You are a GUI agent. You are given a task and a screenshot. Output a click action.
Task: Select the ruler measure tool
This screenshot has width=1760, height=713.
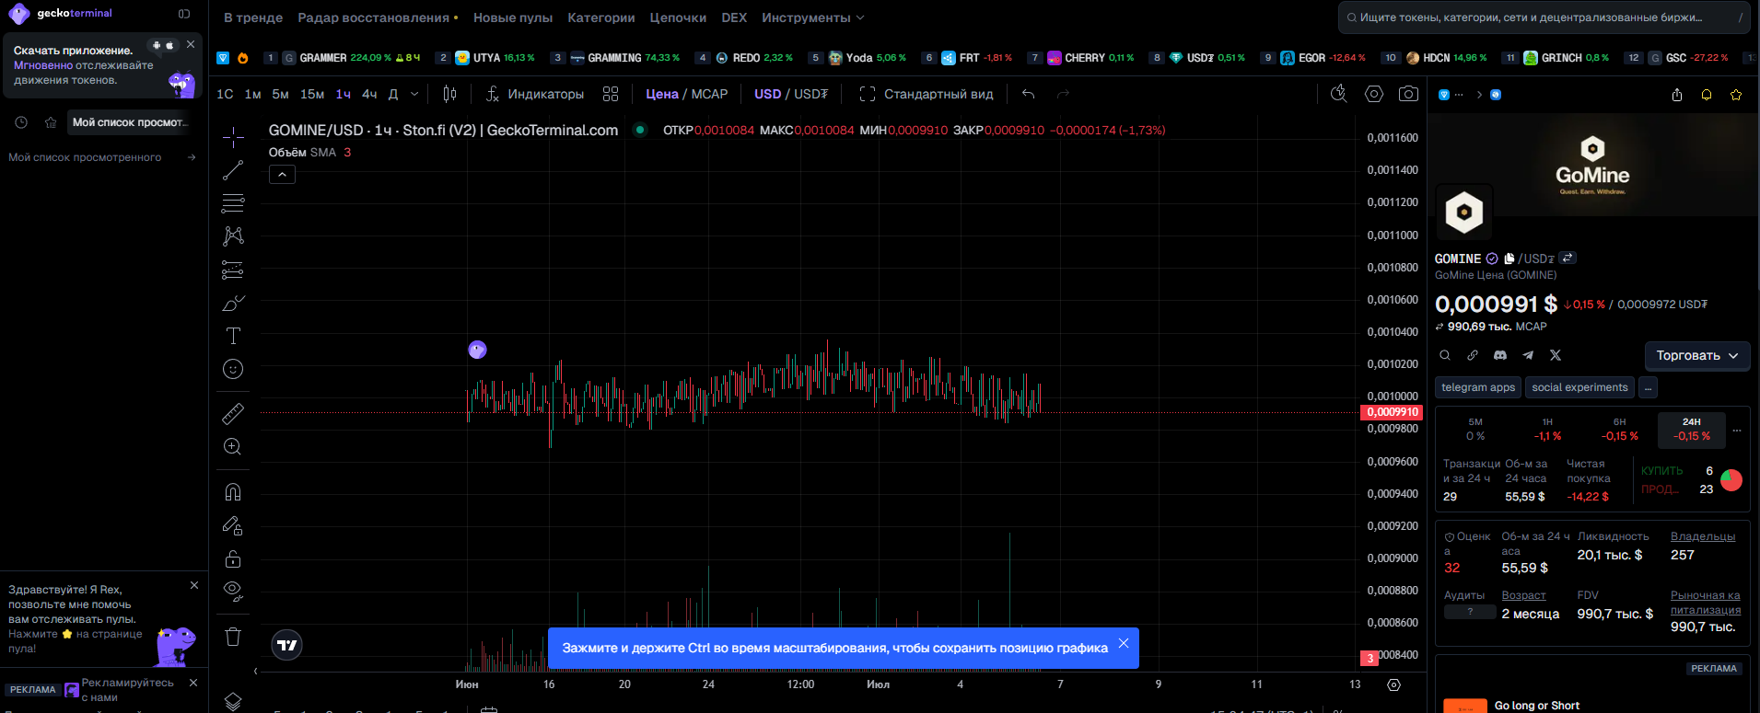tap(233, 413)
